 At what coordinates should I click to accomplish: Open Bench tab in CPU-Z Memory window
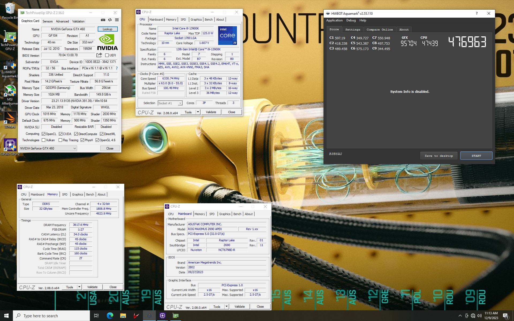point(90,194)
